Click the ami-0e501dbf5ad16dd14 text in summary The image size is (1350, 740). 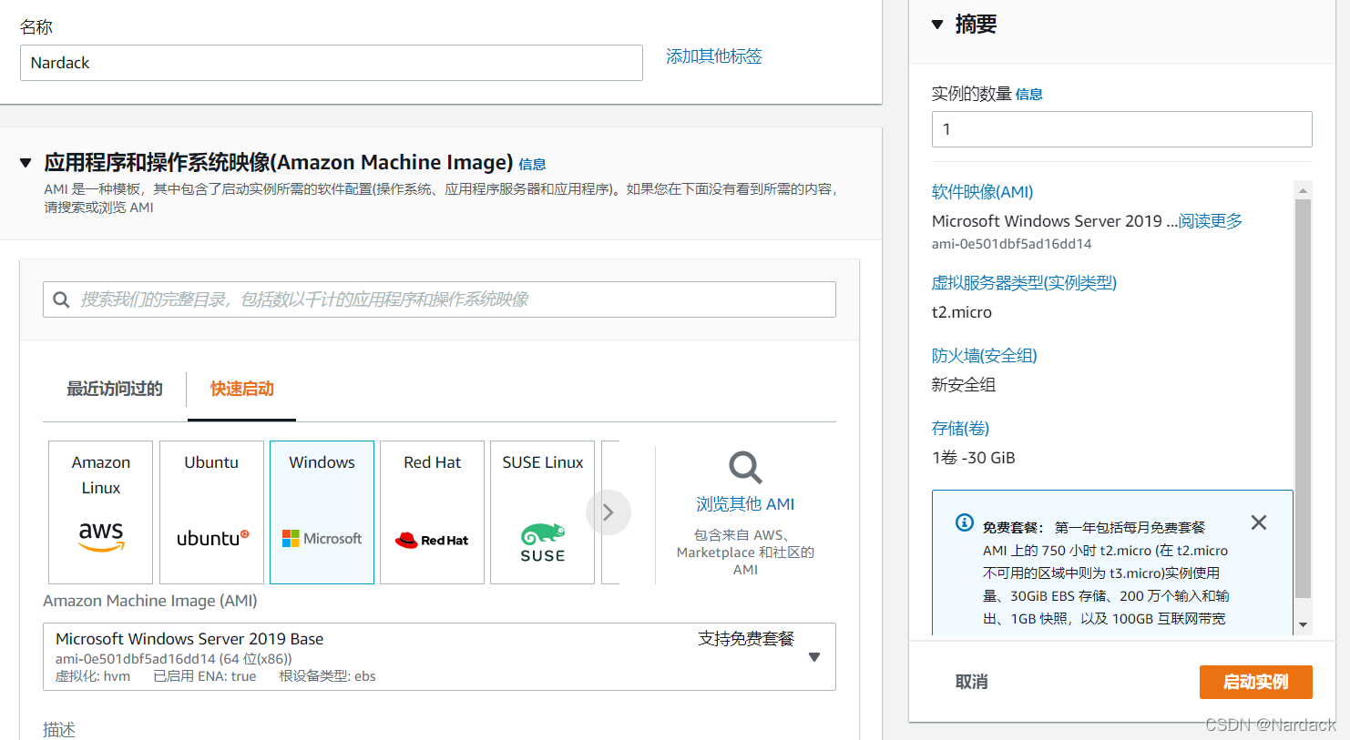point(1011,244)
